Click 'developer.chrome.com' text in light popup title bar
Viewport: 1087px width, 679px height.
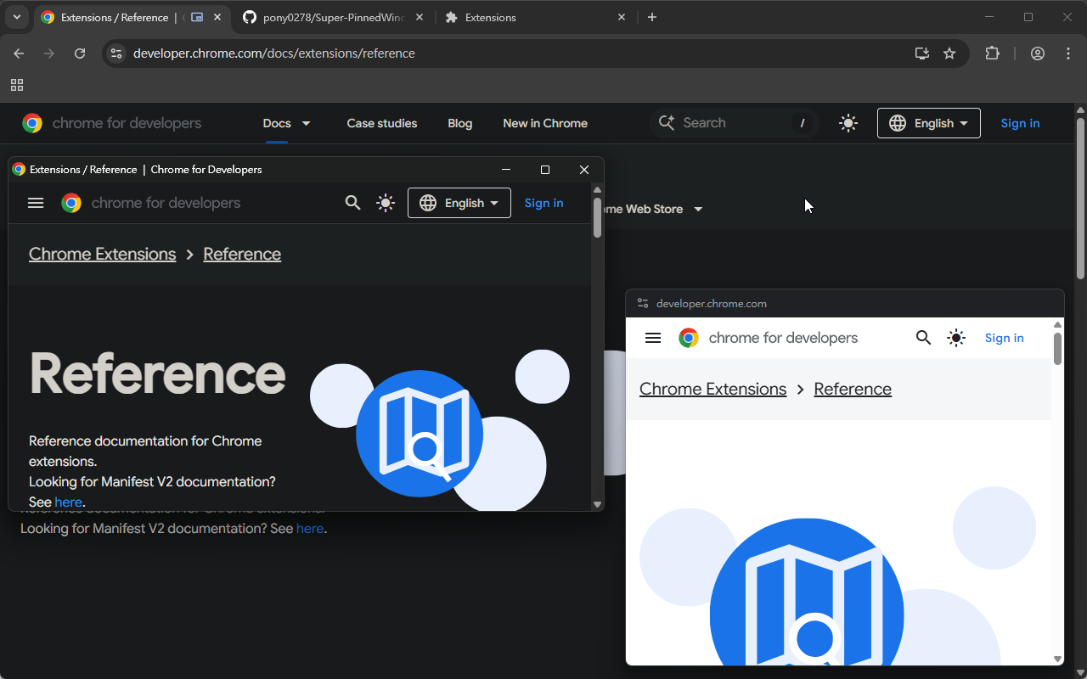pos(712,303)
